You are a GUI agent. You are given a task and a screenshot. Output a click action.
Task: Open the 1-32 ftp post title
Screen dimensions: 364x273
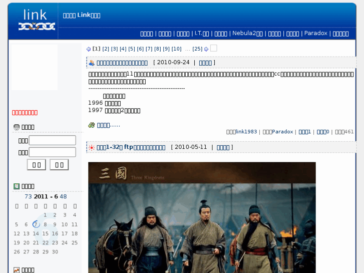[131, 147]
